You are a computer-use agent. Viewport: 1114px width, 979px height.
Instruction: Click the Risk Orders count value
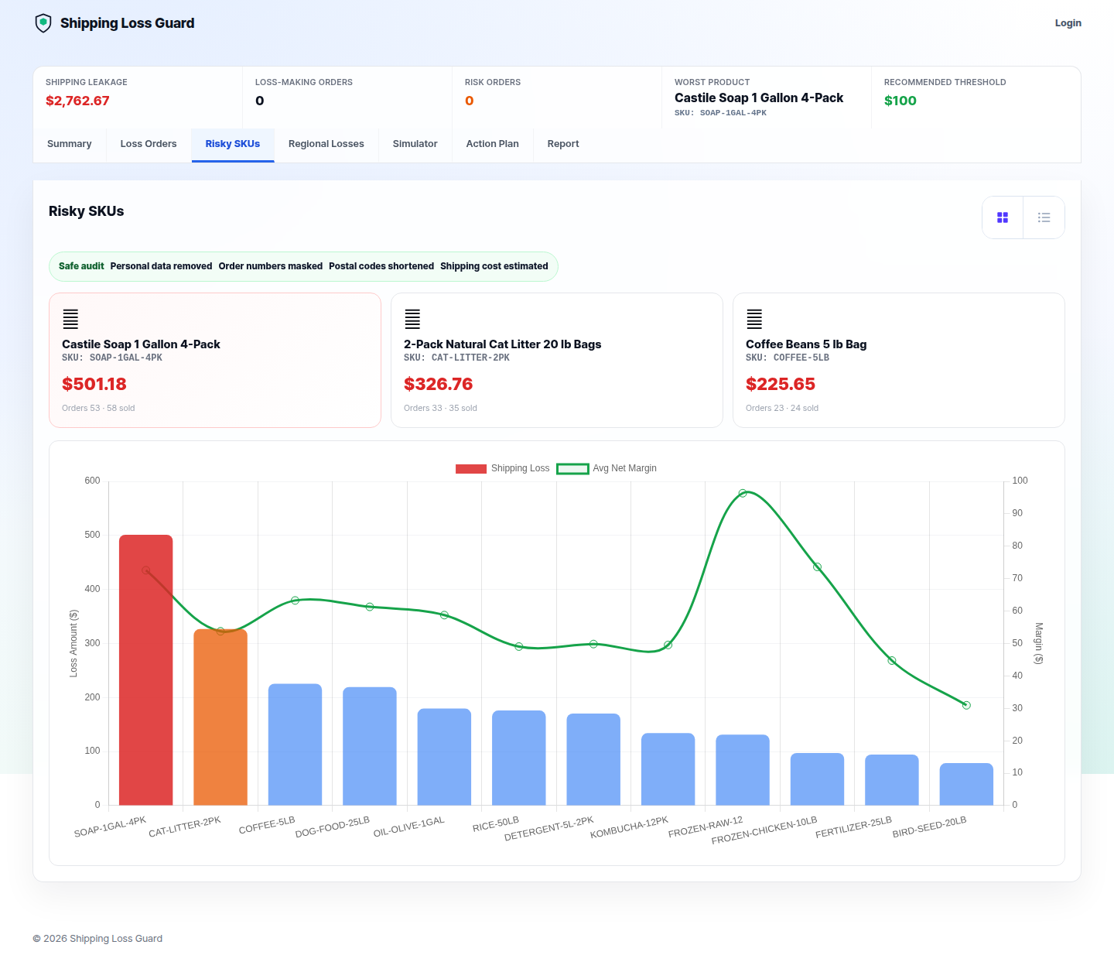[469, 101]
